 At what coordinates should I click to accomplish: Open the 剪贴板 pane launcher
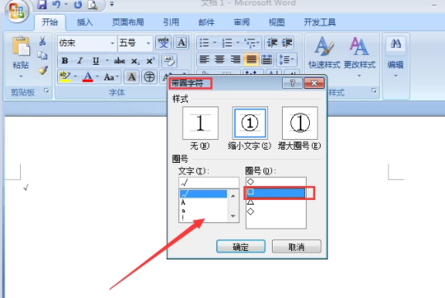point(46,91)
